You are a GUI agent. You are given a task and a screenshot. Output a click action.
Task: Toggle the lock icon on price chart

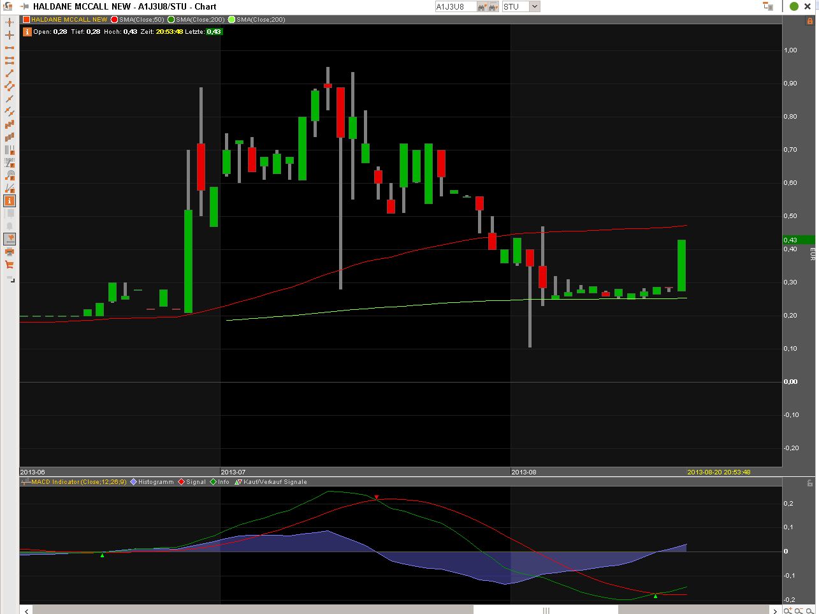(x=810, y=21)
